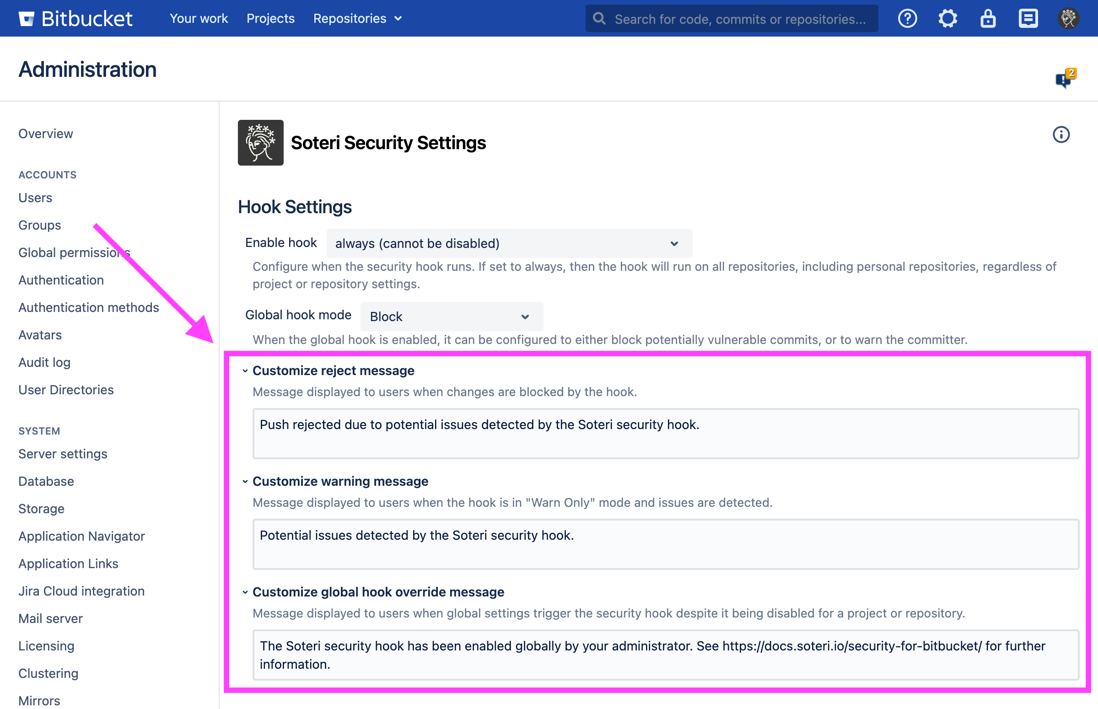This screenshot has width=1098, height=709.
Task: View the 2 new in-app announcements
Action: (x=1064, y=77)
